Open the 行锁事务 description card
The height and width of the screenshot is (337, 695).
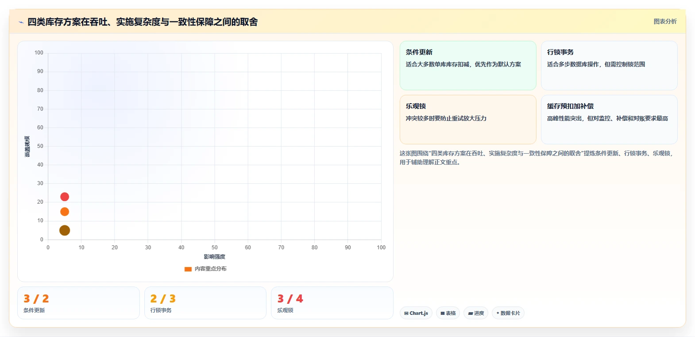click(x=609, y=66)
